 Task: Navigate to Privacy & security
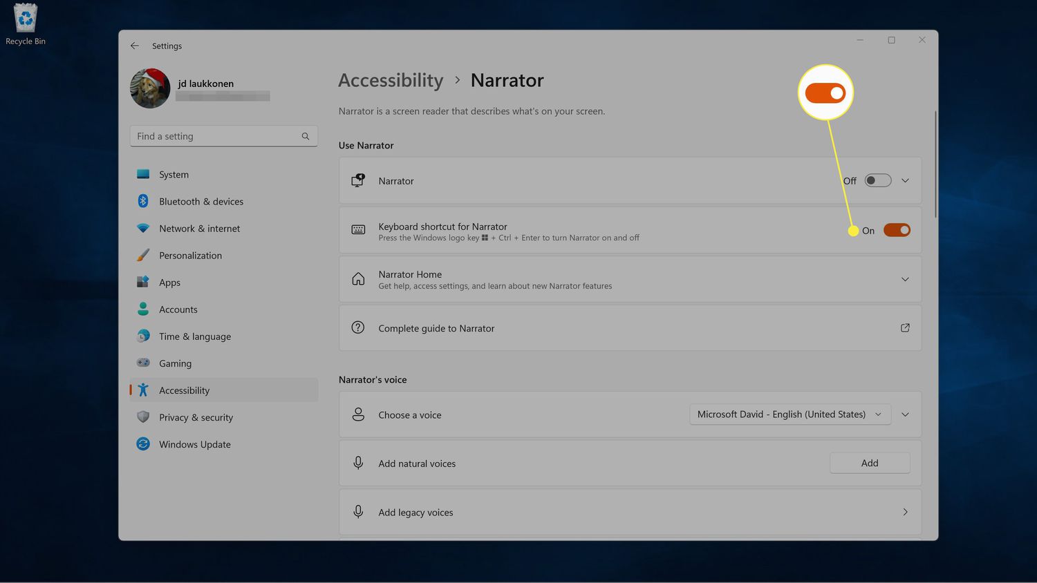pos(224,417)
